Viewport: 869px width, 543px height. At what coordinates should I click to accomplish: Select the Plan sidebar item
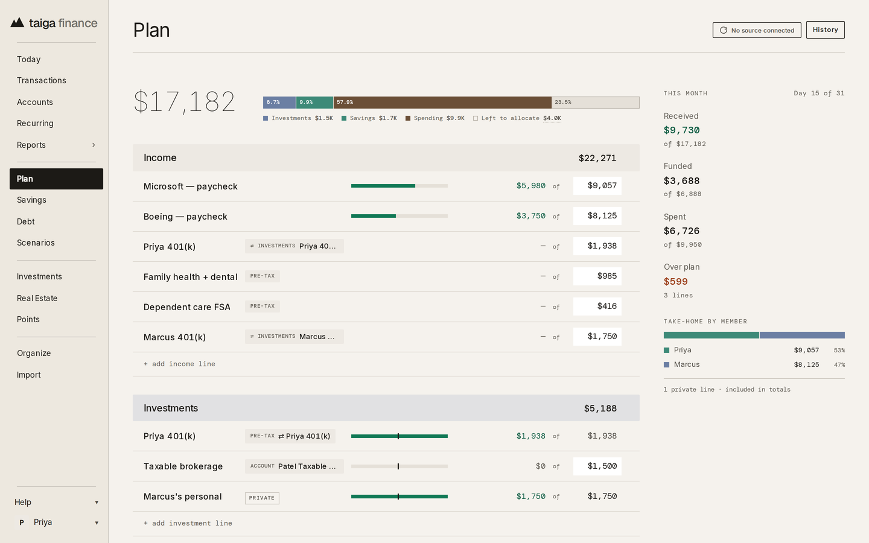click(x=56, y=179)
